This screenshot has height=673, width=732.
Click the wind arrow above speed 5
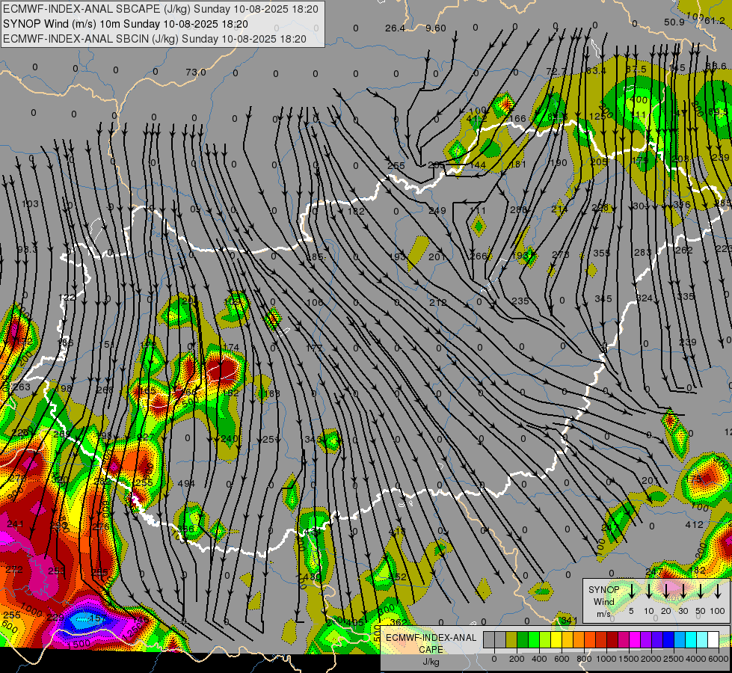(632, 591)
